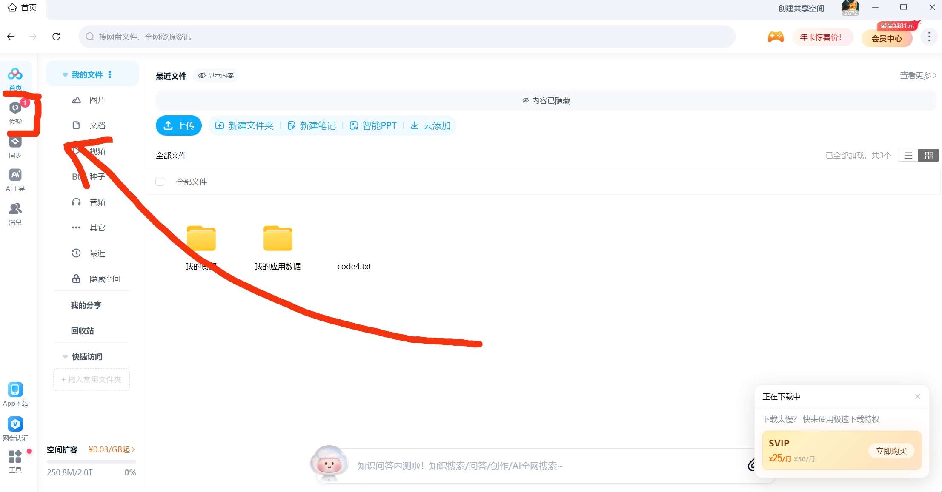Check the 全部文件 select-all checkbox
Image resolution: width=942 pixels, height=492 pixels.
pyautogui.click(x=160, y=182)
